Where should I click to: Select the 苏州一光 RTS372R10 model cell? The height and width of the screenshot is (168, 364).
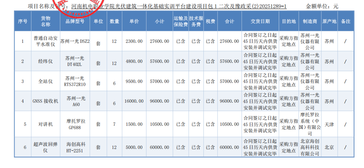coord(75,81)
